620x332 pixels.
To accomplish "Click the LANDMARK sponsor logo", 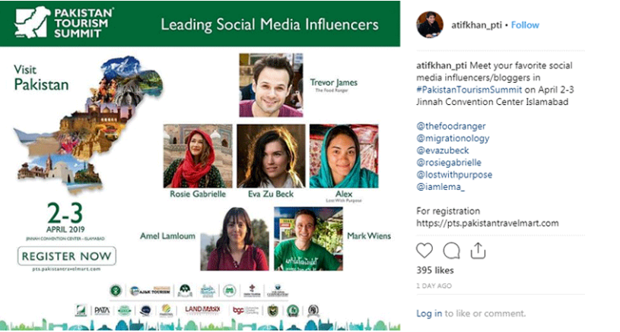I will pyautogui.click(x=202, y=310).
